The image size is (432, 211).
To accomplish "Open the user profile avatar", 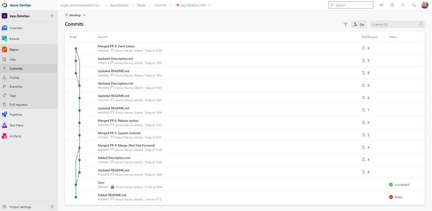I will click(424, 5).
